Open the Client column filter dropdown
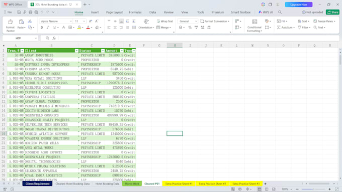 coord(76,51)
